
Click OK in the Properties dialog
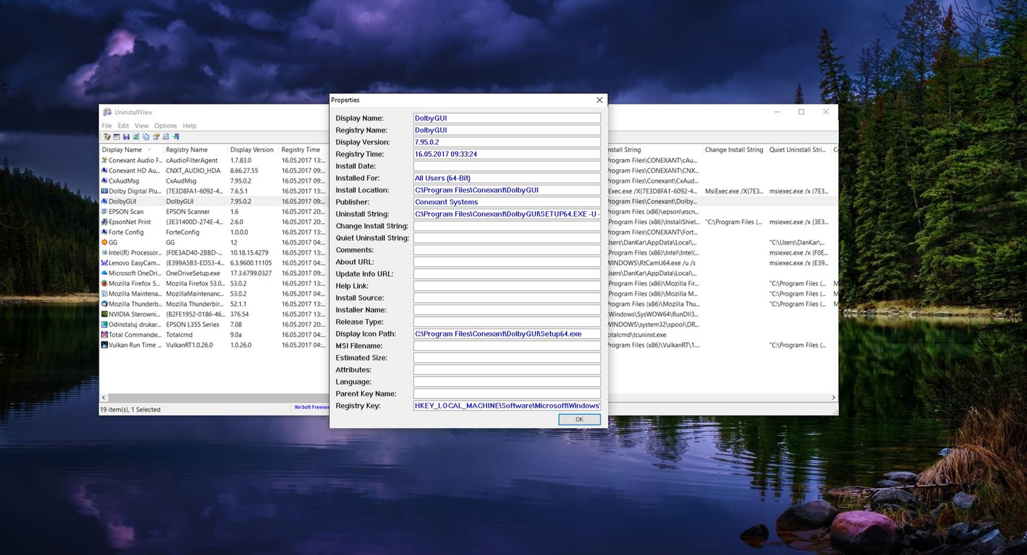pos(579,420)
